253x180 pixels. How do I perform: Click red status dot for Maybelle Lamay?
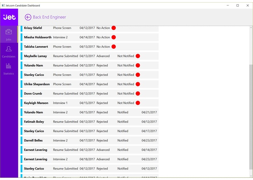[138, 56]
